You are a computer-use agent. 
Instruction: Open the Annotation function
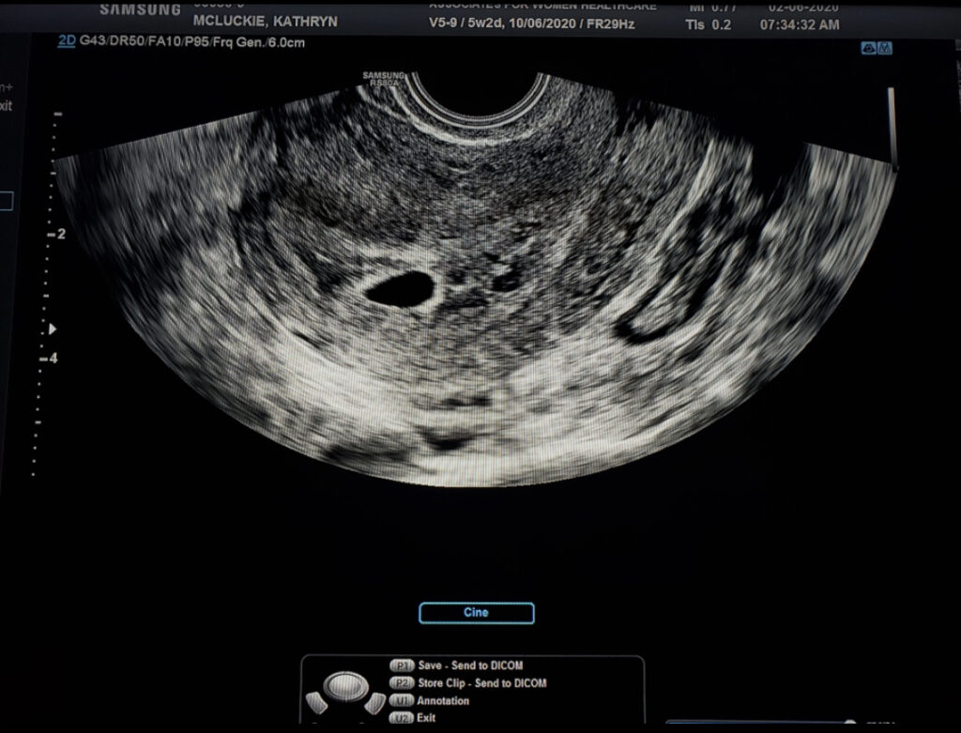[443, 700]
